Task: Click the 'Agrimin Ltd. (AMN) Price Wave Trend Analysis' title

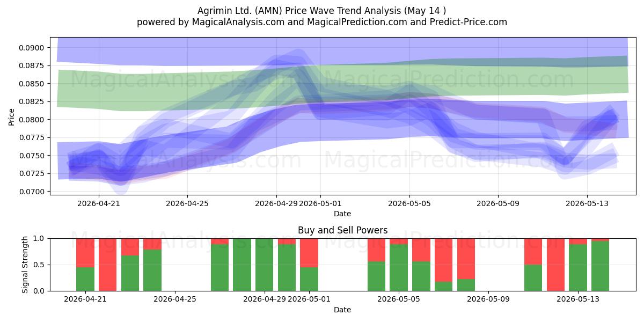Action: click(322, 10)
